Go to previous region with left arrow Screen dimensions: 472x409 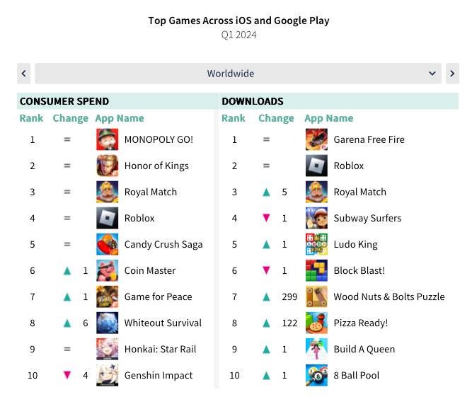[24, 74]
